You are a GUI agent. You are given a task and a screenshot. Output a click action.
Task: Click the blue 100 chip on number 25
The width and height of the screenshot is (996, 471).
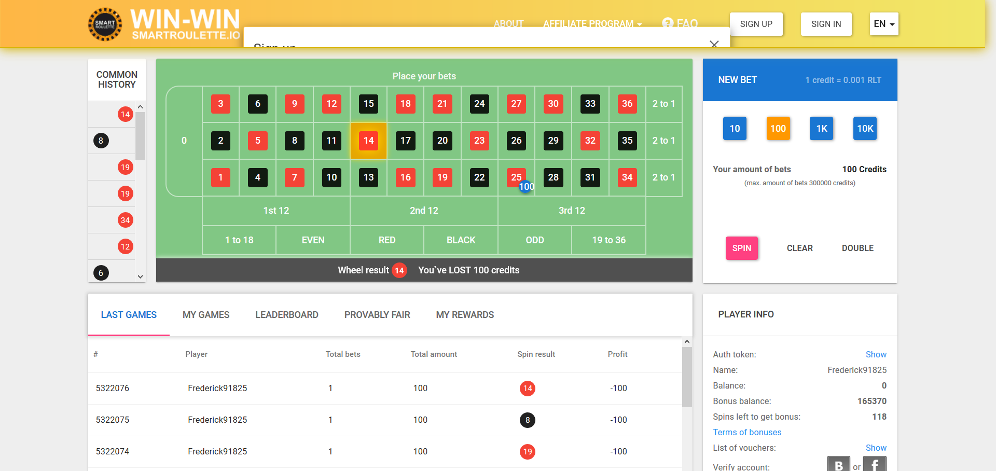(x=527, y=187)
